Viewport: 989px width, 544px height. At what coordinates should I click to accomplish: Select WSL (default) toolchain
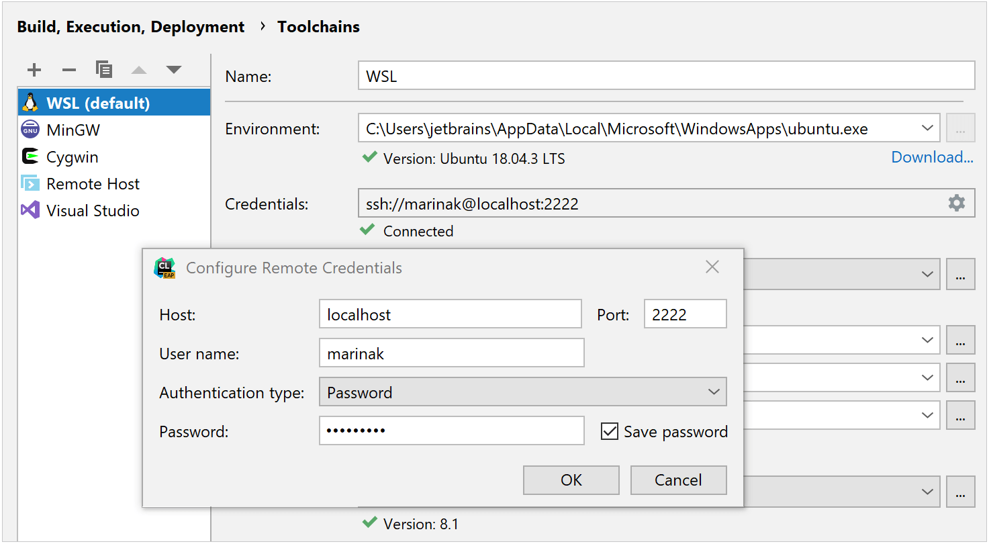coord(114,103)
